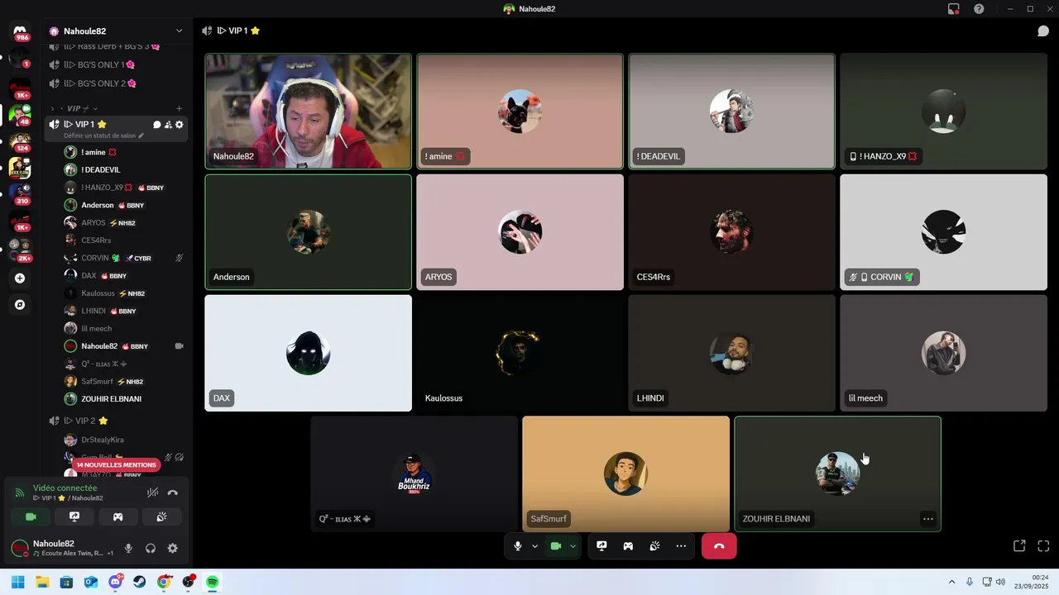This screenshot has height=595, width=1059.
Task: Open user settings gear
Action: pos(172,548)
